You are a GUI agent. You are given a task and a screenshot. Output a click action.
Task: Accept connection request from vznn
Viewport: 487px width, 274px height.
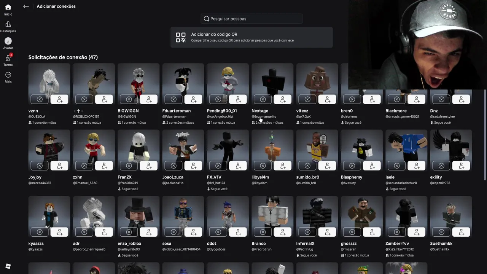pos(60,99)
